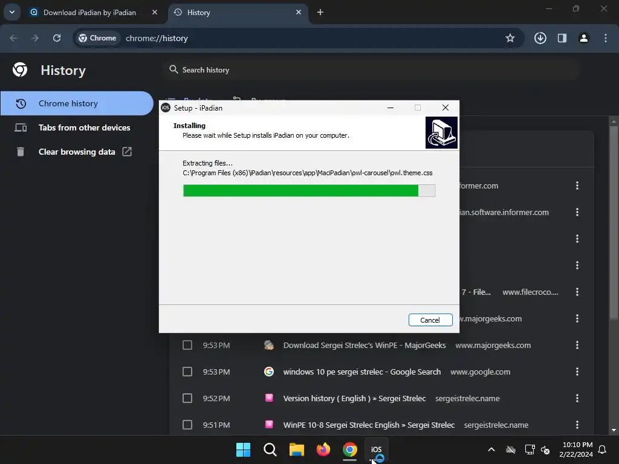
Task: Click the muted volume tray icon
Action: (x=546, y=449)
